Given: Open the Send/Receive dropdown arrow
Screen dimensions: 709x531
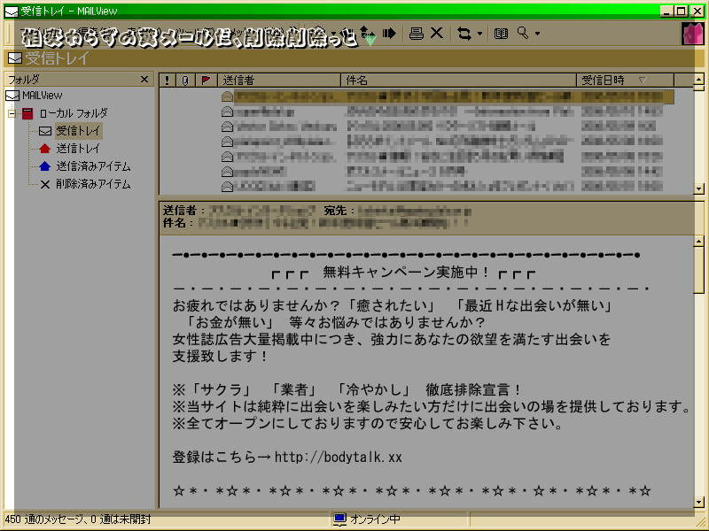Looking at the screenshot, I should (479, 35).
